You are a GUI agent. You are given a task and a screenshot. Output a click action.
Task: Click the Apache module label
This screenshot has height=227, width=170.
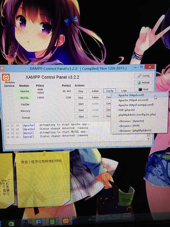click(24, 91)
